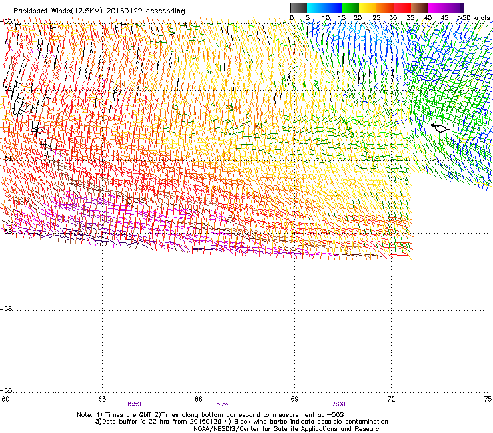The image size is (493, 433).
Task: Select the brown 35-40 knots legend segment
Action: coord(420,8)
